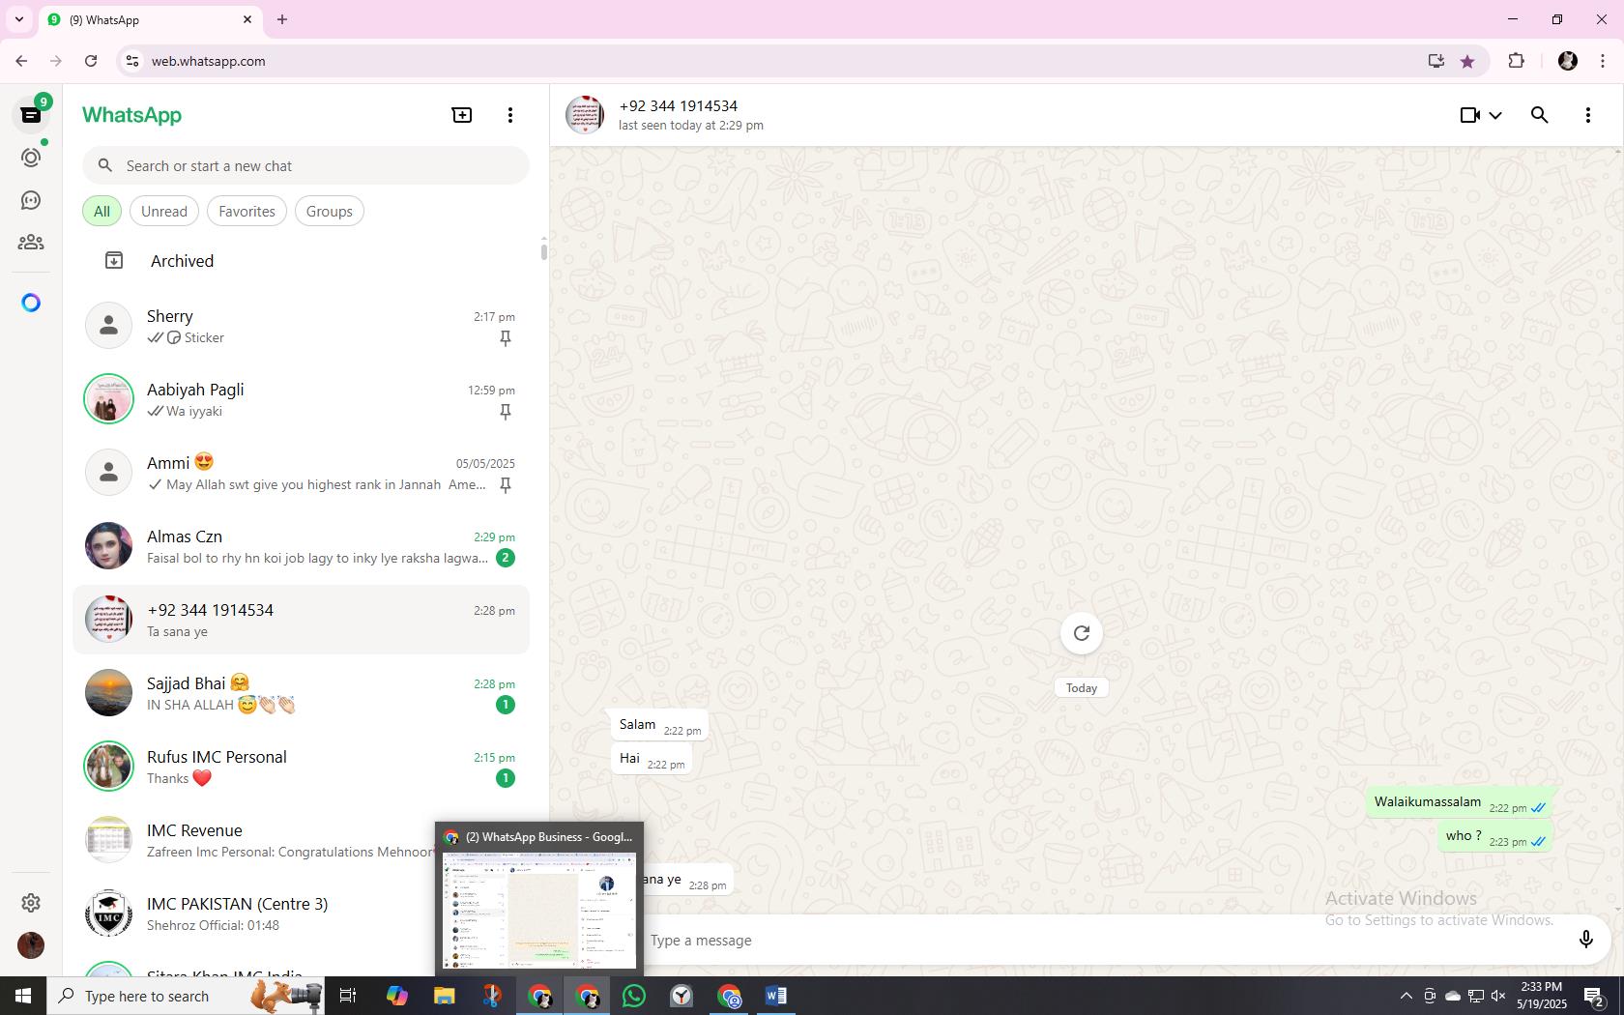The image size is (1624, 1015).
Task: Select the All chat filter
Action: tap(101, 211)
